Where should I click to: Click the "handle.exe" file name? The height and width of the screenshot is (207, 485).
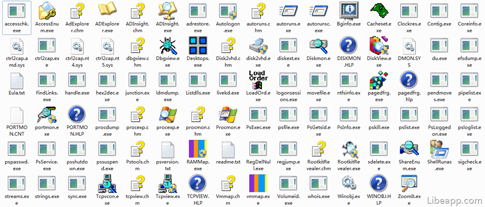pyautogui.click(x=77, y=93)
